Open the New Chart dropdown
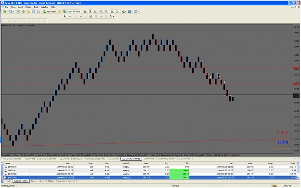This screenshot has width=301, height=188. tap(5, 12)
